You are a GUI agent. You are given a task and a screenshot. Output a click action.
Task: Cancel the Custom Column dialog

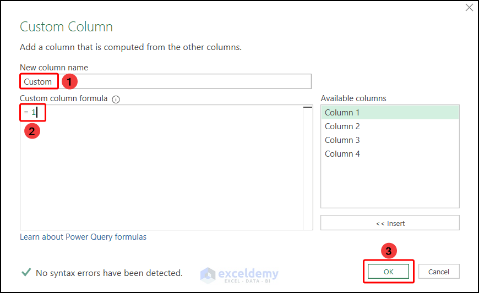click(x=439, y=272)
